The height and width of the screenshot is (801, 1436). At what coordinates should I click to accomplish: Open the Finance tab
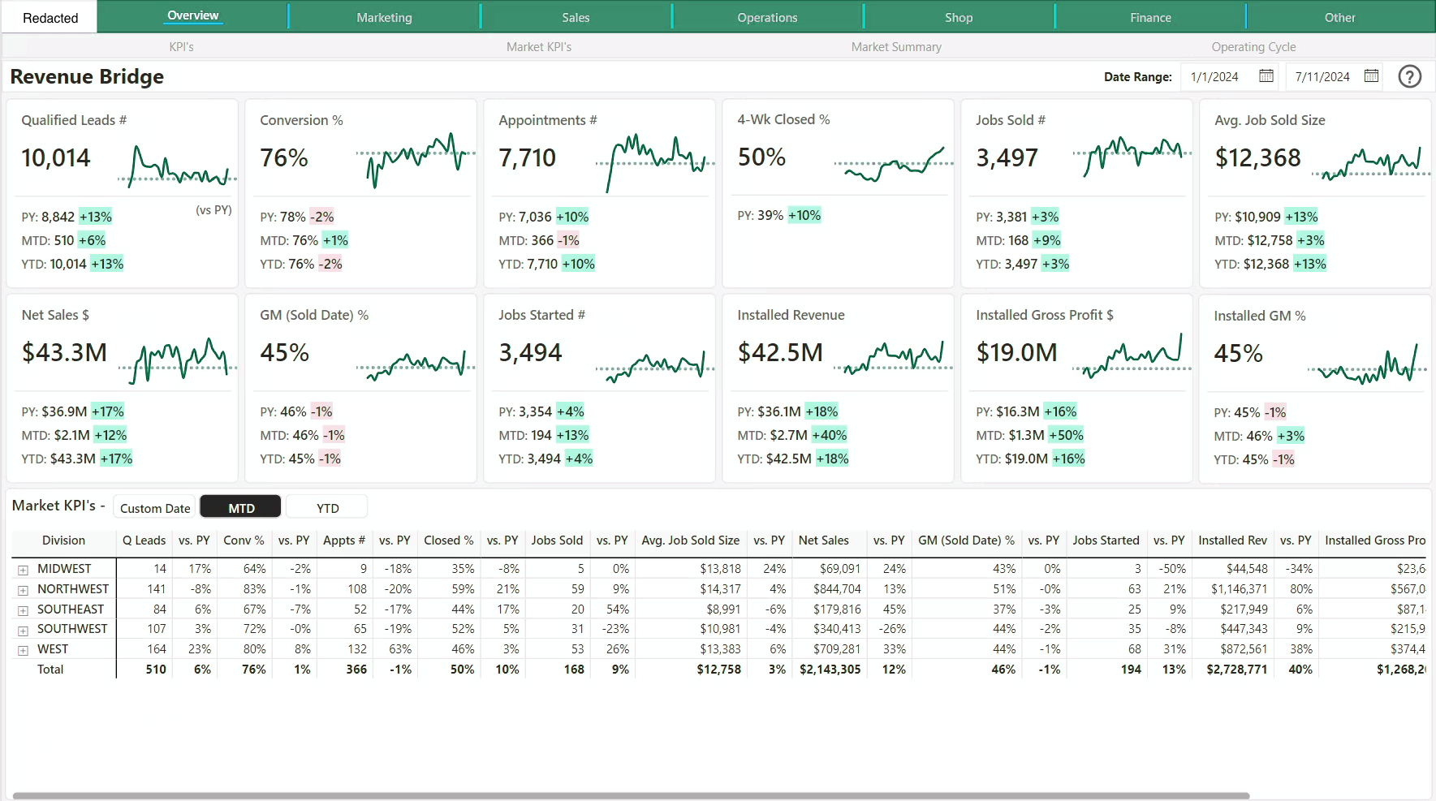[x=1150, y=17]
